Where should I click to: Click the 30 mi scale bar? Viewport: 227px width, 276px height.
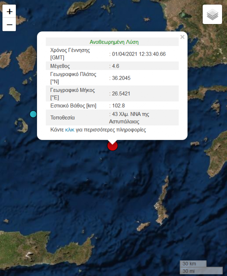[x=201, y=271]
